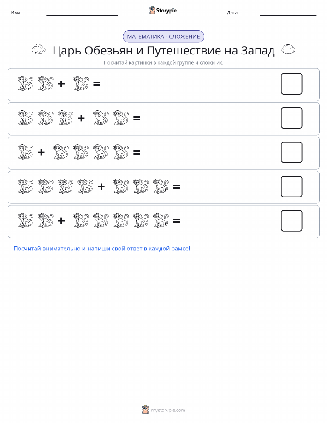Click the first monkey in row two
Image resolution: width=327 pixels, height=423 pixels.
tap(25, 118)
